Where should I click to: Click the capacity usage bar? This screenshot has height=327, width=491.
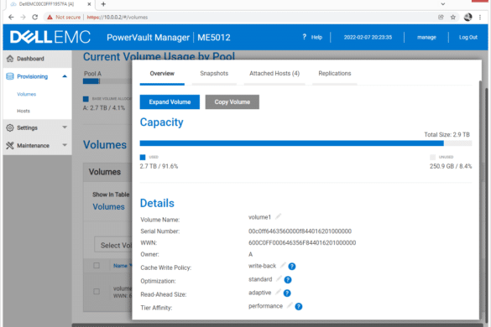pos(306,143)
